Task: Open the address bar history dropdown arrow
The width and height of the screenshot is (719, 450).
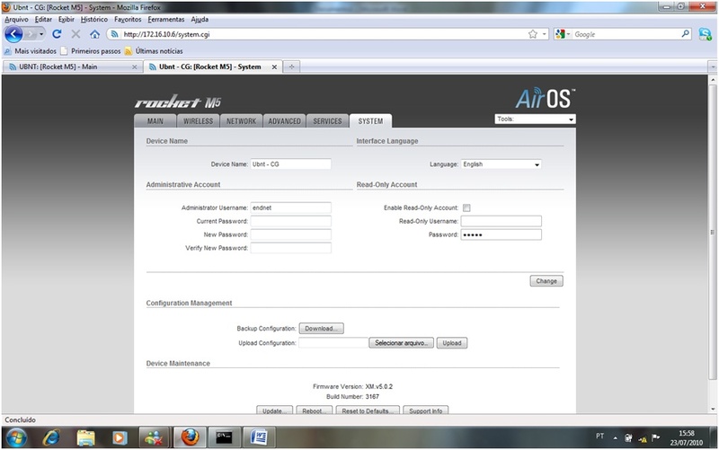Action: coord(545,34)
